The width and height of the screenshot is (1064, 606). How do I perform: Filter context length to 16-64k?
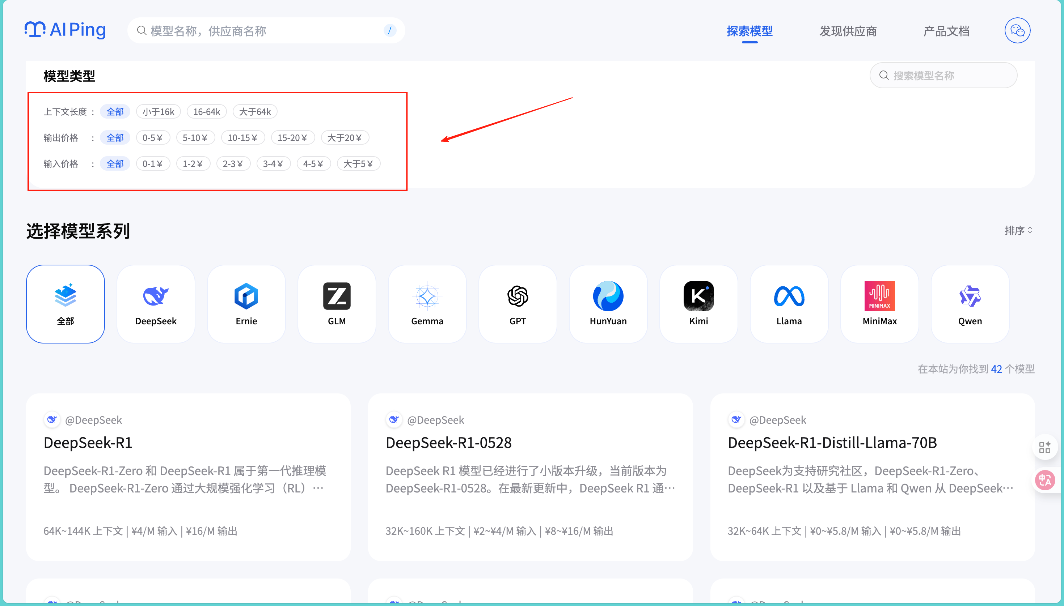click(206, 111)
